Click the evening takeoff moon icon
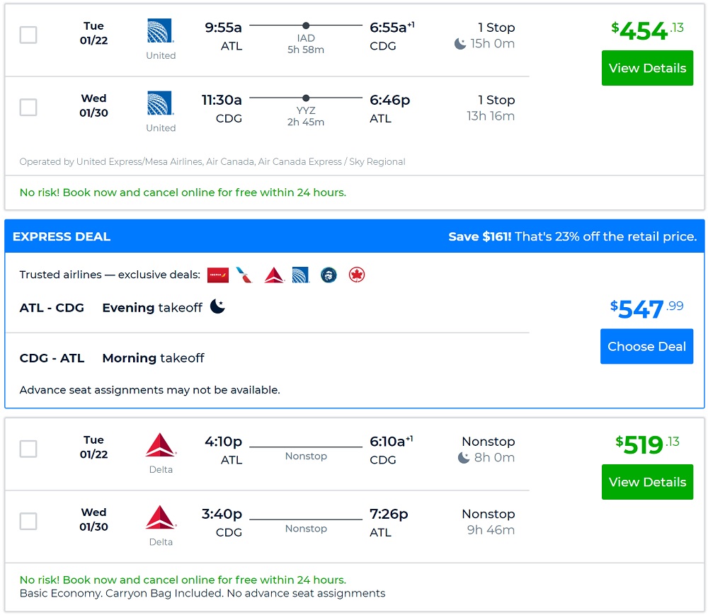 coord(217,307)
